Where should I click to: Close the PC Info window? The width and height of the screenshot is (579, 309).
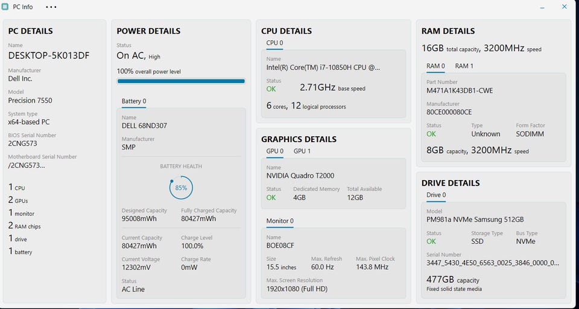pyautogui.click(x=565, y=7)
